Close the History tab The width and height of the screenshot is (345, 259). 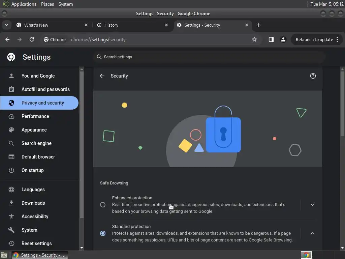166,25
